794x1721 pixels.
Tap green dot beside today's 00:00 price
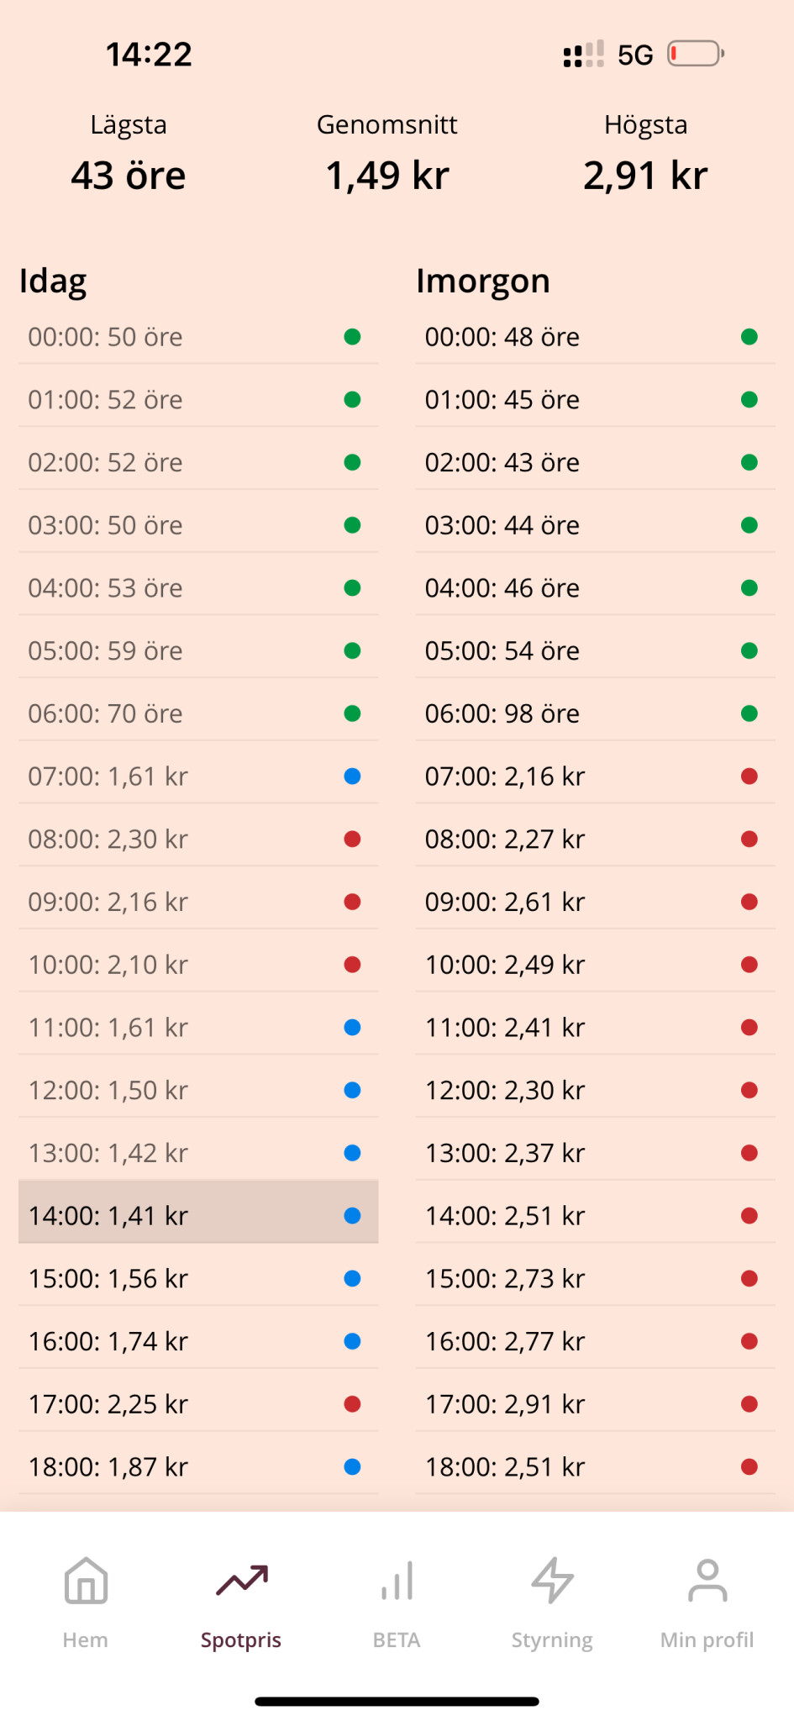[x=353, y=337]
